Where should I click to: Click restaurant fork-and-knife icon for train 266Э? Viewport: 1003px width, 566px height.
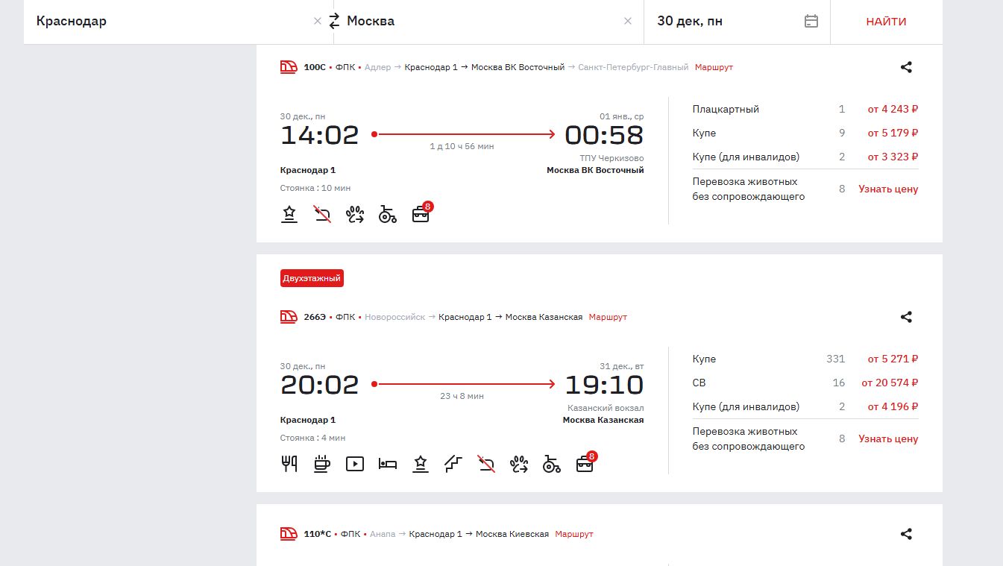[x=289, y=464]
